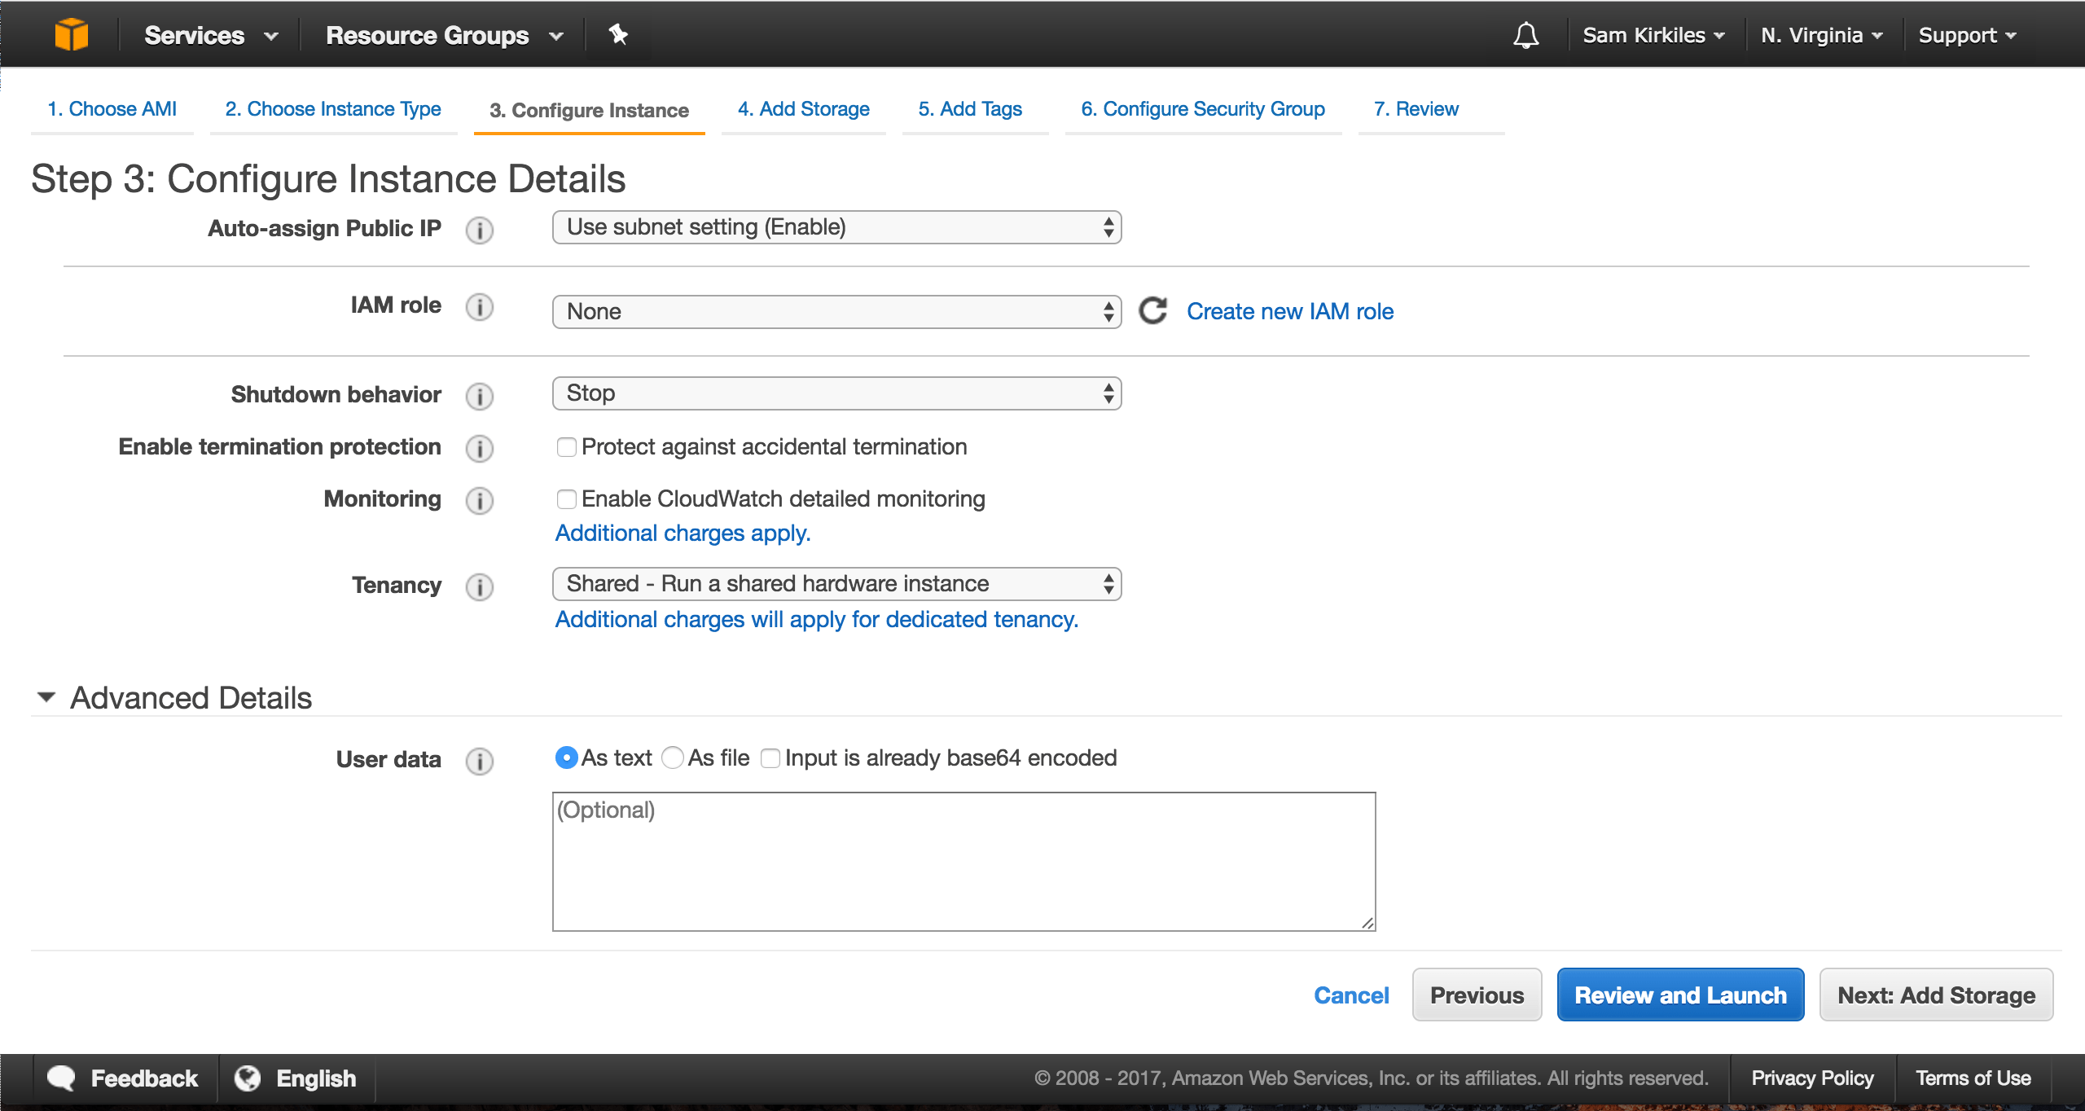Viewport: 2085px width, 1111px height.
Task: Click the Create new IAM role link
Action: pyautogui.click(x=1289, y=311)
